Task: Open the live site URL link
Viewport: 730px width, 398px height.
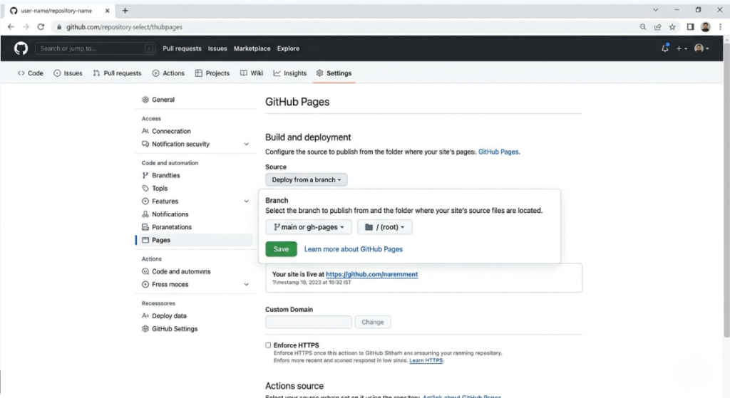Action: [x=371, y=274]
